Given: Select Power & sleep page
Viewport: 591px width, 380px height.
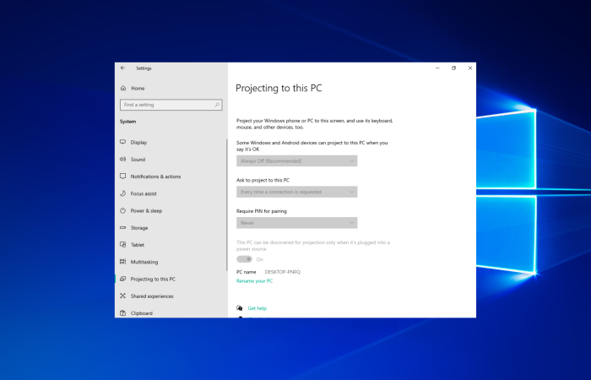Looking at the screenshot, I should point(171,210).
